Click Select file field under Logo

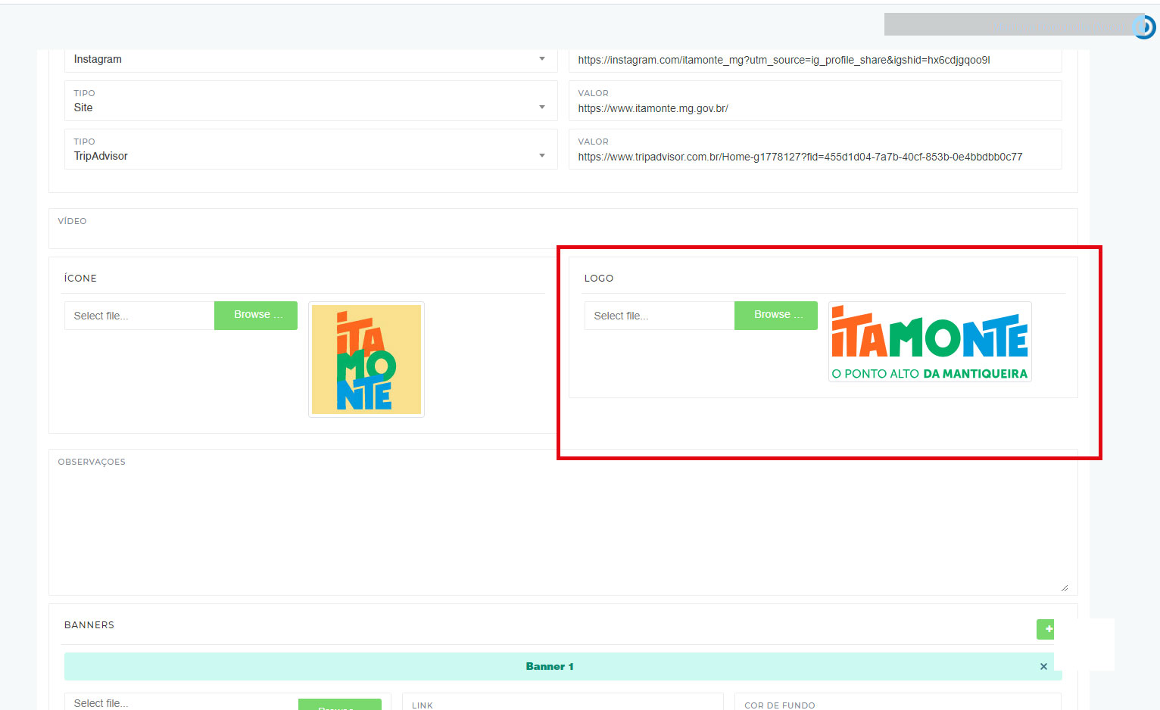click(x=660, y=316)
